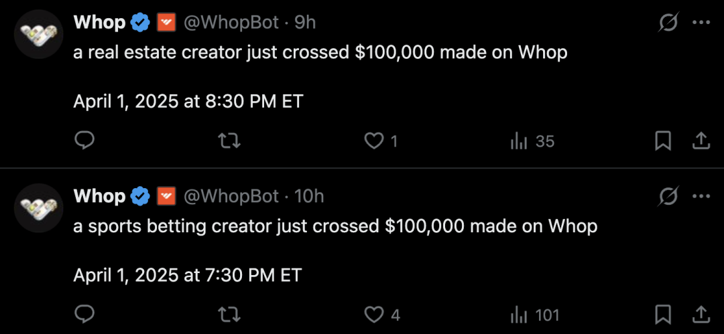View analytics of the real estate post
The height and width of the screenshot is (334, 724).
click(x=532, y=141)
